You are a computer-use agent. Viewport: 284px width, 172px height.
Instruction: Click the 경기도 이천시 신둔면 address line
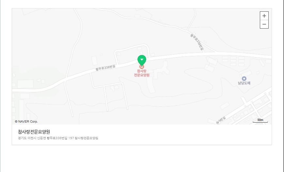click(x=58, y=138)
